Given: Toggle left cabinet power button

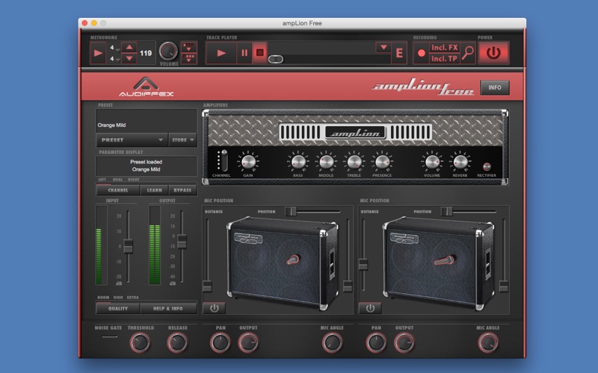Looking at the screenshot, I should [x=214, y=308].
